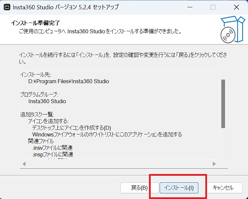Viewport: 248px width, 199px height.
Task: Minimize the setup window
Action: point(190,7)
